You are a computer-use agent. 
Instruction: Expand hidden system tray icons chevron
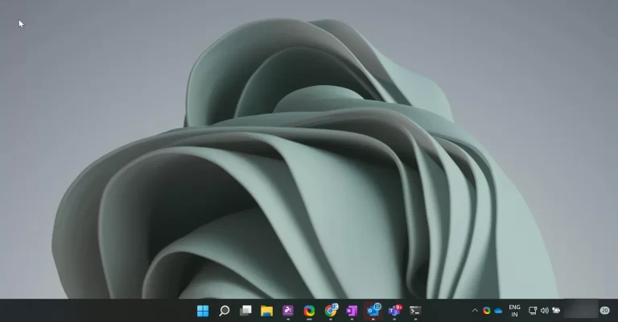(475, 311)
